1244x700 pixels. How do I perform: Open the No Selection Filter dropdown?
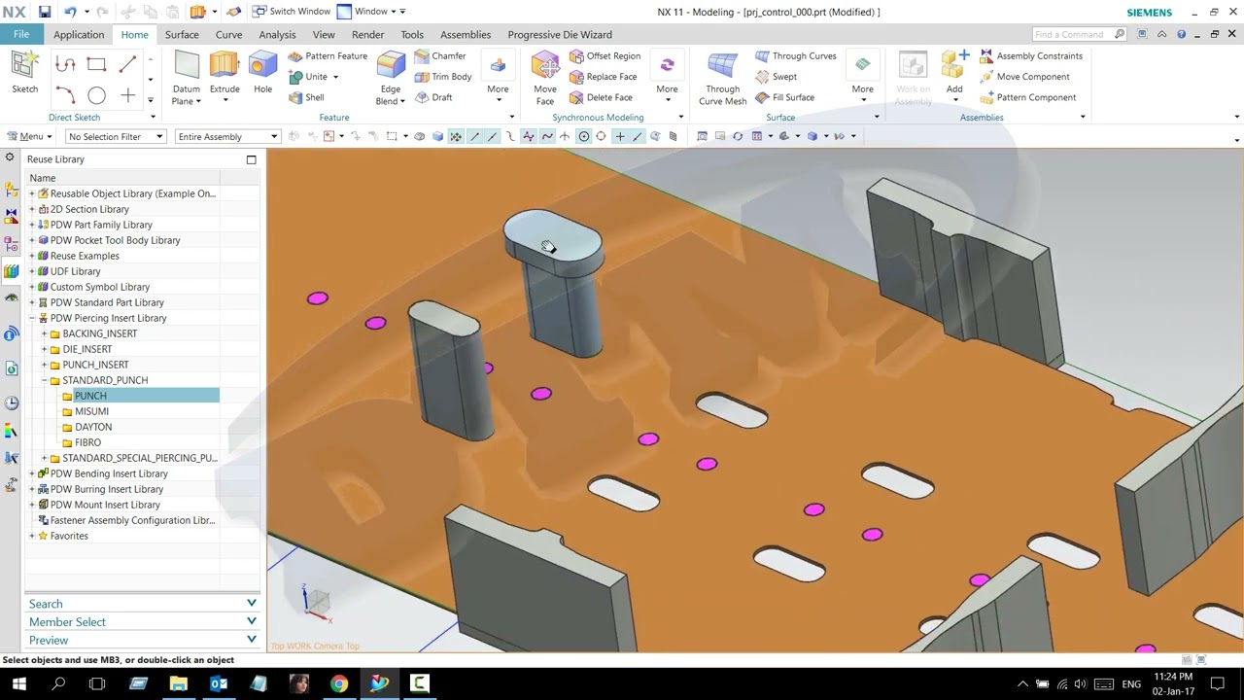tap(115, 136)
